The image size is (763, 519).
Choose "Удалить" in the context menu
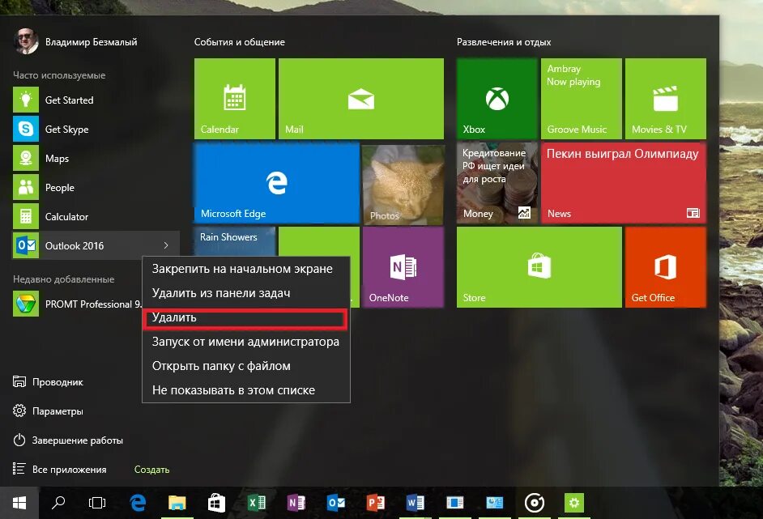coord(245,317)
